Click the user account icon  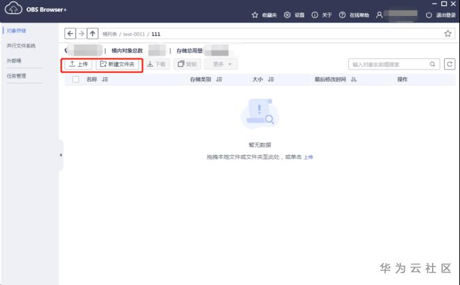coord(380,15)
